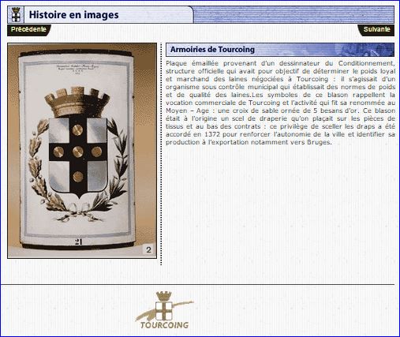The height and width of the screenshot is (337, 400).
Task: Open the enamel plaque photo
Action: (82, 151)
